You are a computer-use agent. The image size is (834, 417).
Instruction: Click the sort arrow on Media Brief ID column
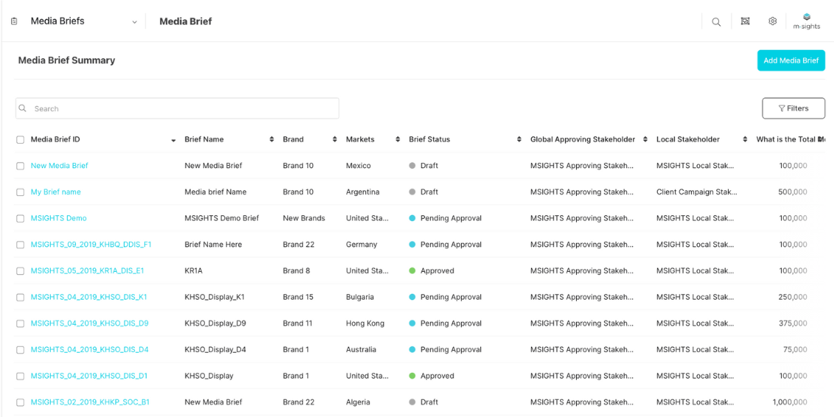[173, 140]
